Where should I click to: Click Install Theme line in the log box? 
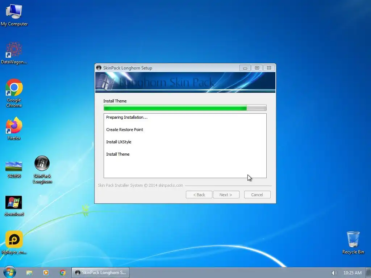[x=118, y=154]
